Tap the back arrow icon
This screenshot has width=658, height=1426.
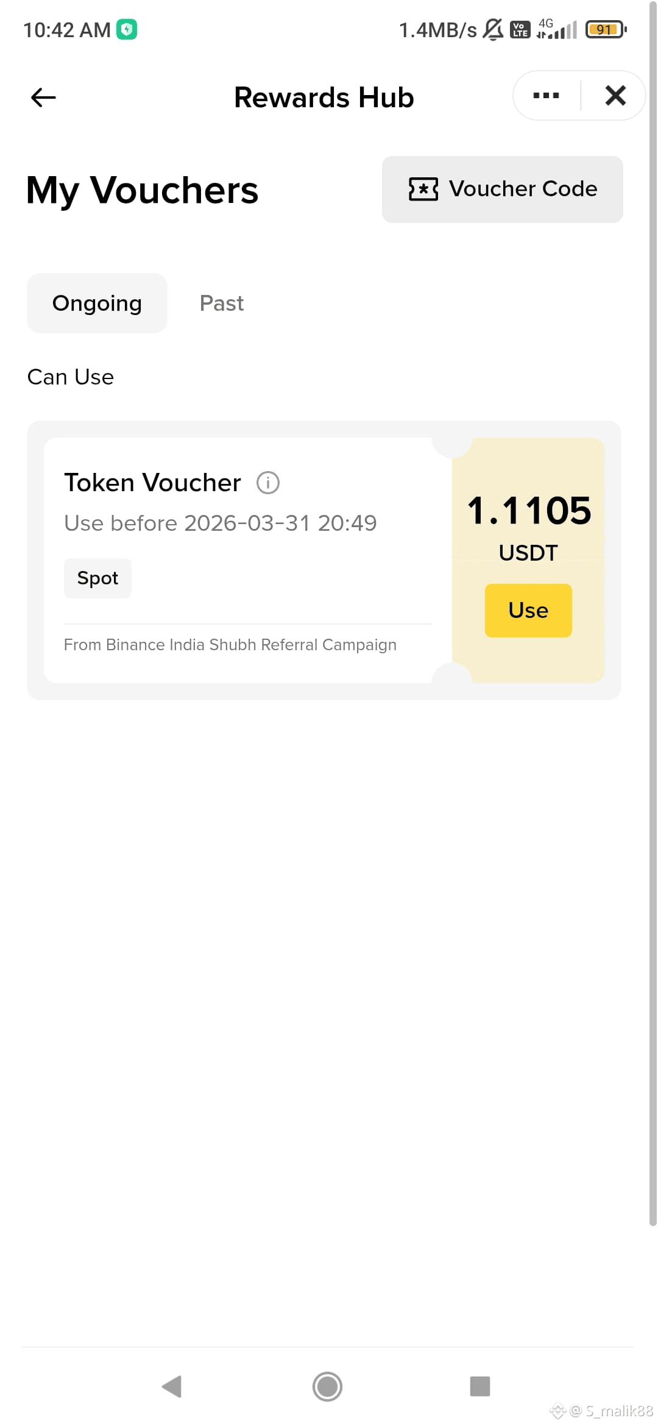[x=43, y=97]
